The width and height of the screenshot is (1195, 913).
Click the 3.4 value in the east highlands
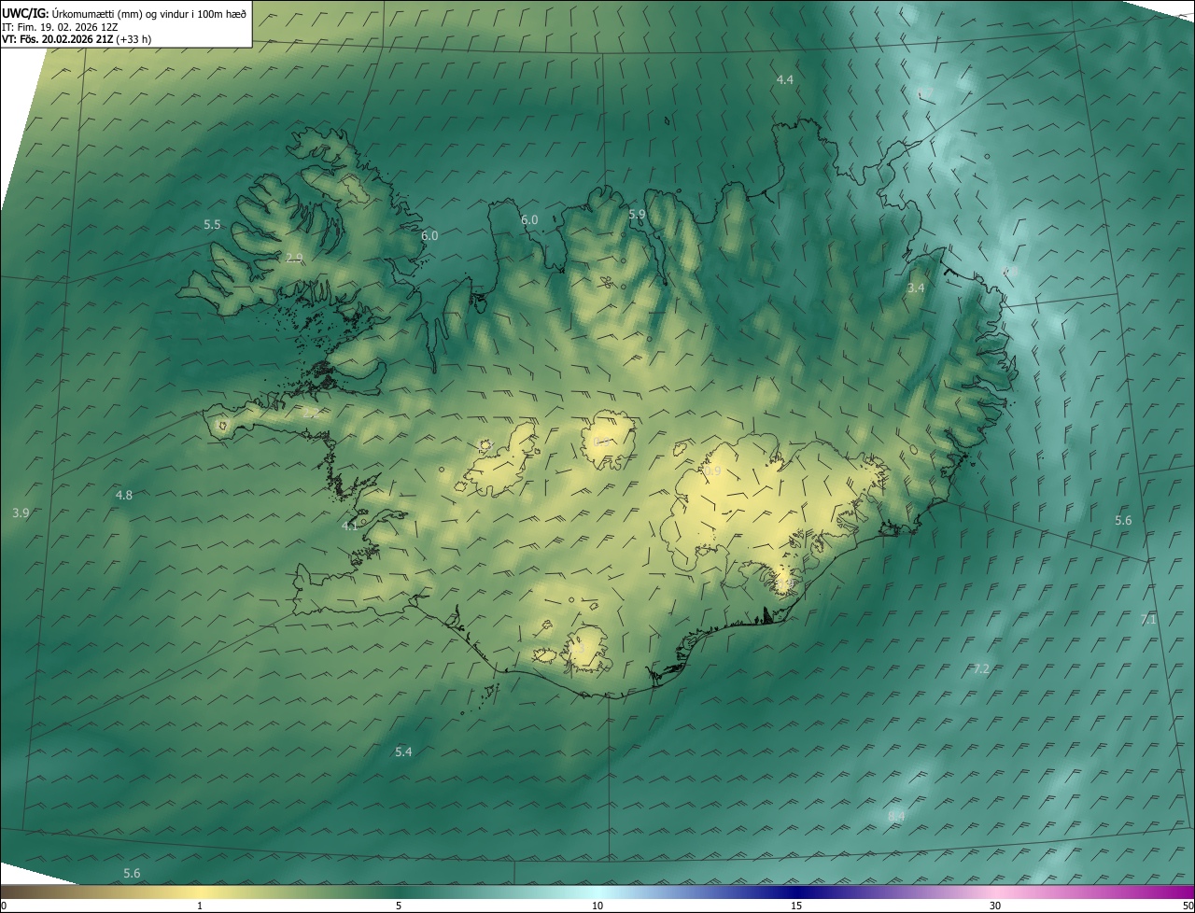[x=916, y=288]
